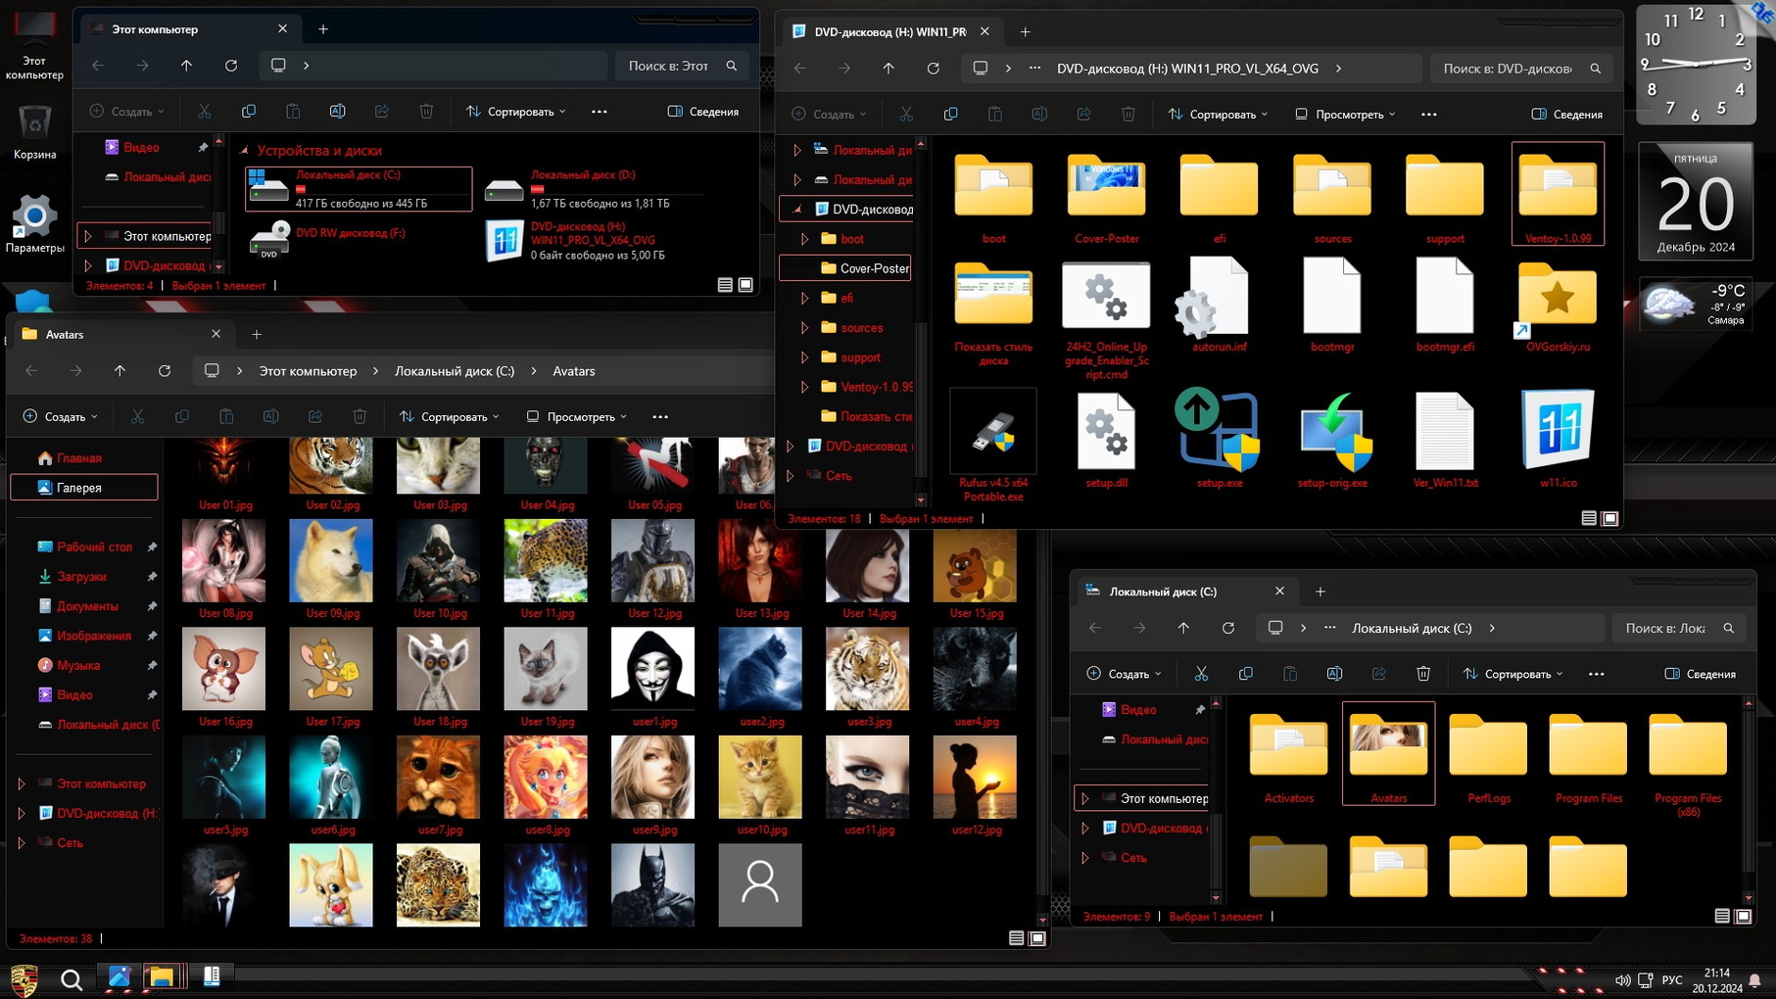Screen dimensions: 1776x999
Task: Open Recycle Bin desktop icon
Action: [x=34, y=131]
